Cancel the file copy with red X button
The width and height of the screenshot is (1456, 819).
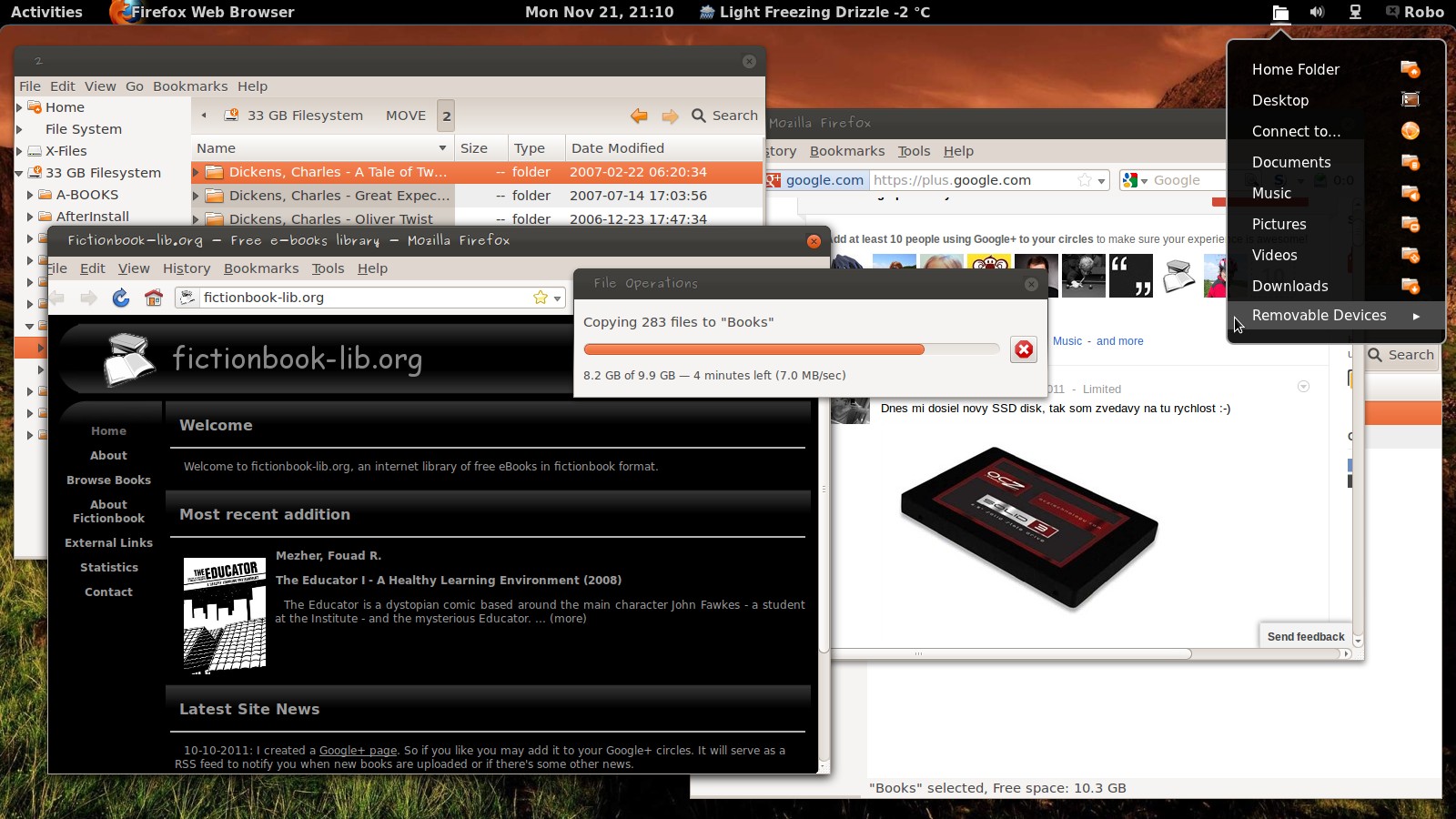(1024, 349)
